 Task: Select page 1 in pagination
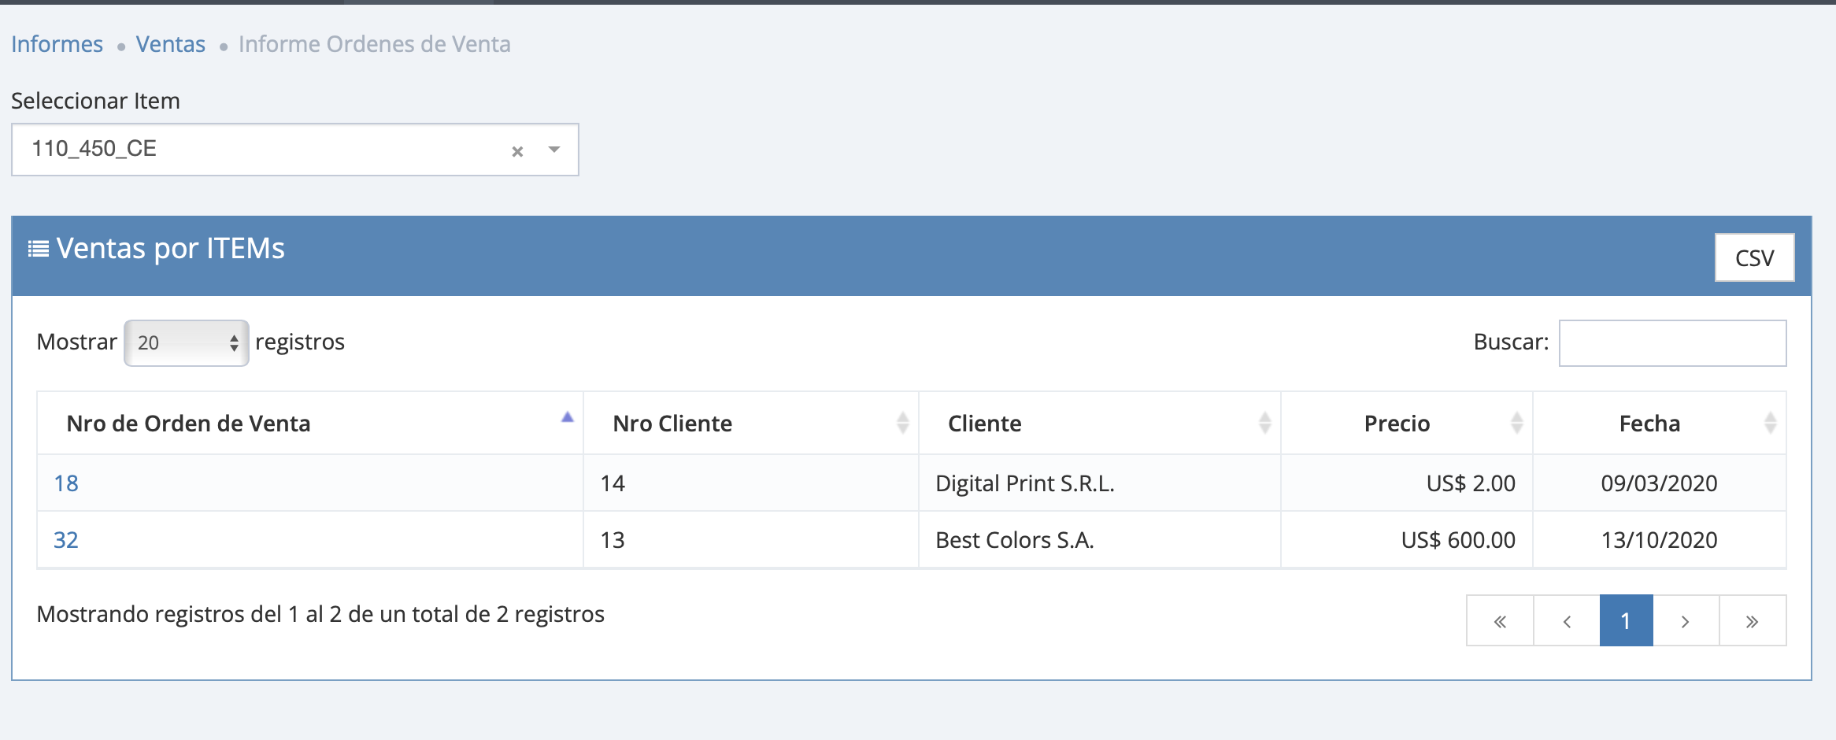click(1626, 621)
